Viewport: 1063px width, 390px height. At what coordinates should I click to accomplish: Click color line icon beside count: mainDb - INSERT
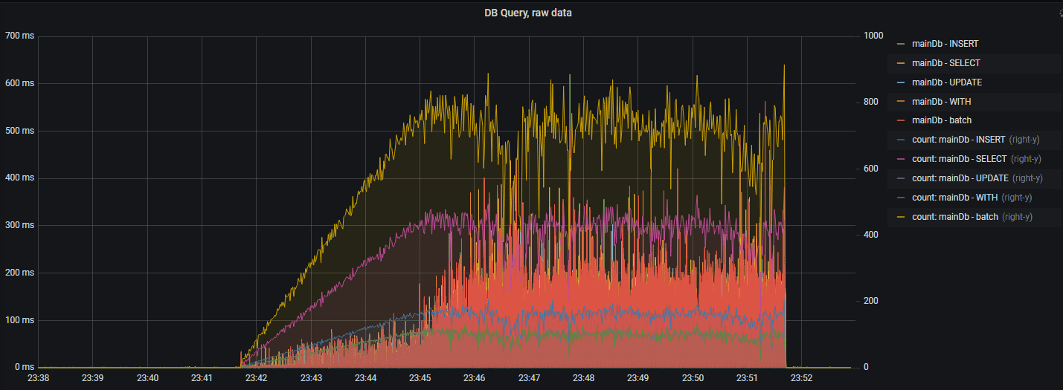pyautogui.click(x=901, y=140)
